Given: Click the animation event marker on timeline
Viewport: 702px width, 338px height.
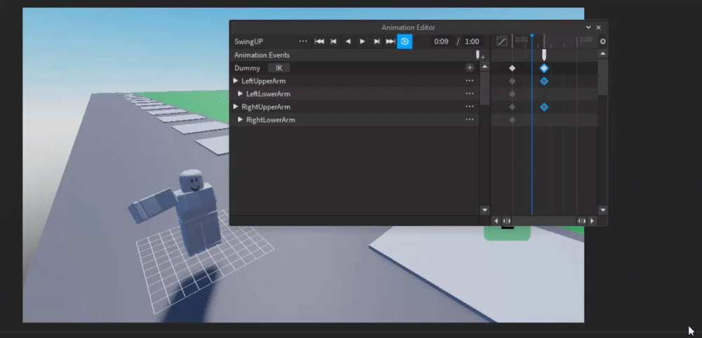Looking at the screenshot, I should pos(544,55).
